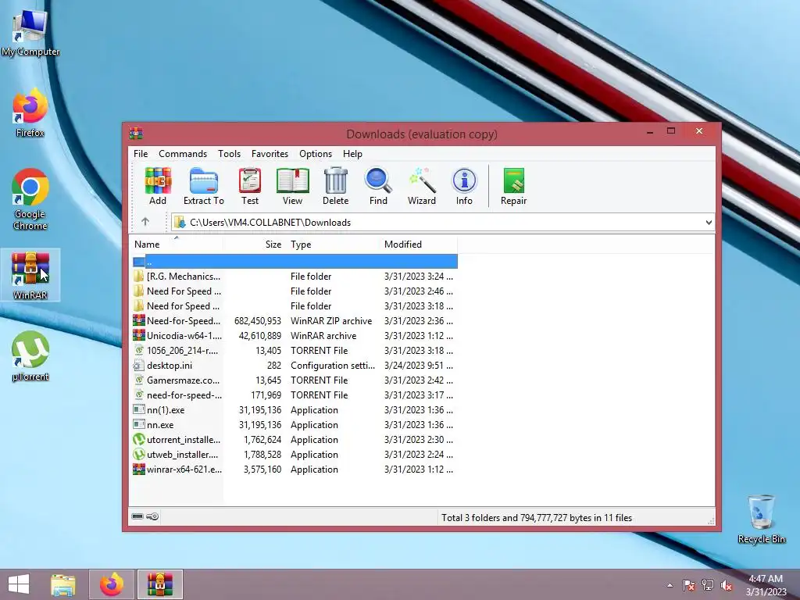800x600 pixels.
Task: Click the size value 682,450,953
Action: point(258,321)
